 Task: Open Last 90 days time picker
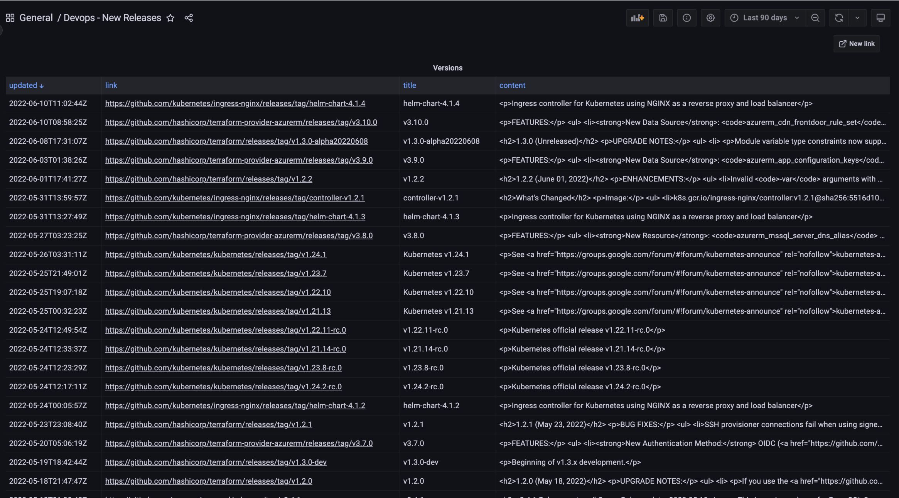point(765,18)
